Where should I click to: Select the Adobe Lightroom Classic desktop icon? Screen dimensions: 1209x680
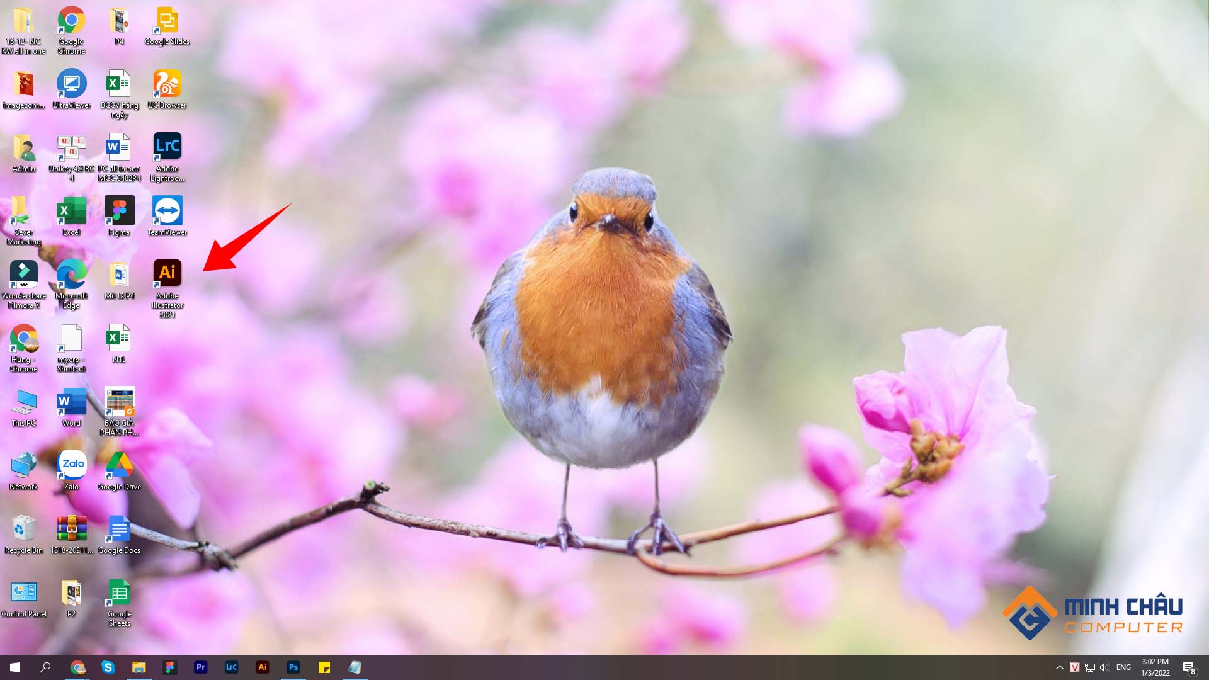167,157
